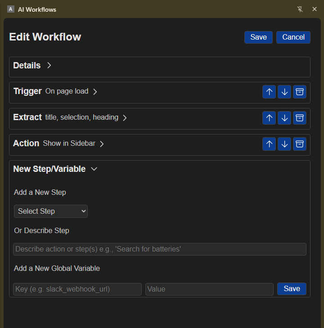This screenshot has width=324, height=328.
Task: Click the 'Edit Workflow' heading
Action: click(x=45, y=37)
